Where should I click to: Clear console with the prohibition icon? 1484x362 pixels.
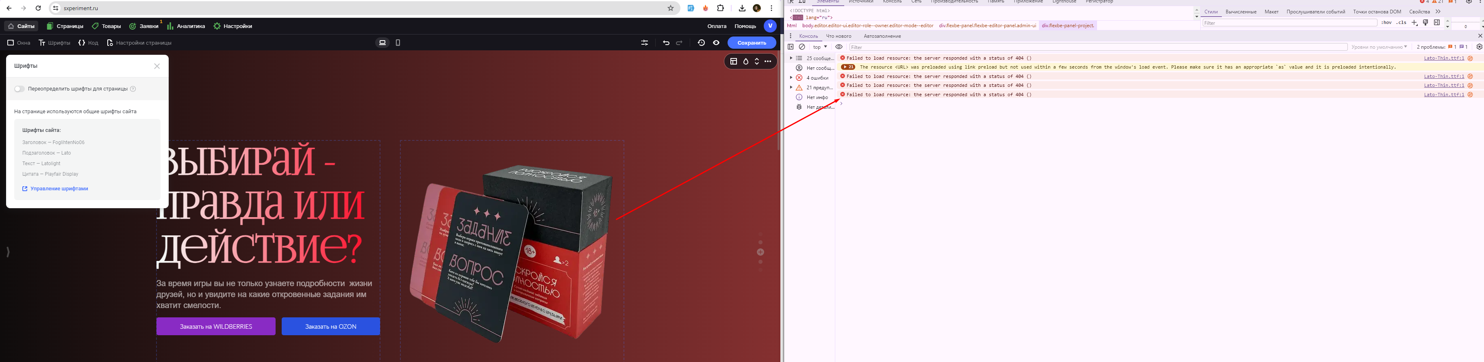pyautogui.click(x=801, y=47)
